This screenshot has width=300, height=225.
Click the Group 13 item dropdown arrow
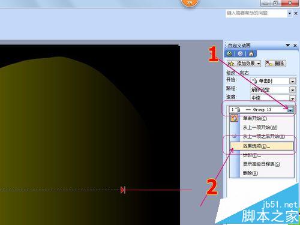[x=290, y=110]
